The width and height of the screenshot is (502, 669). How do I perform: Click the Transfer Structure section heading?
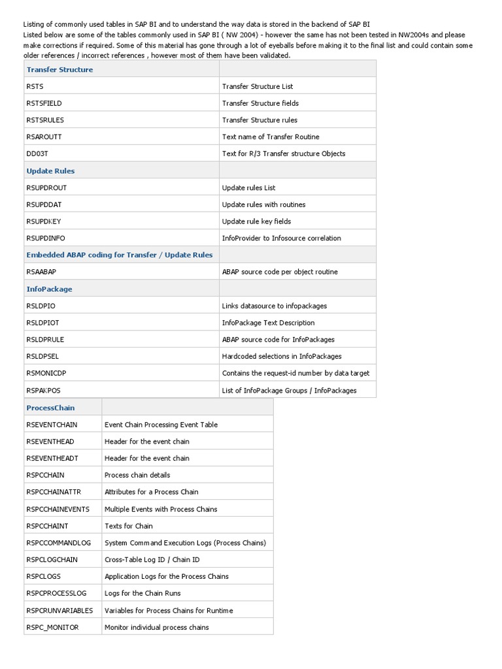59,69
